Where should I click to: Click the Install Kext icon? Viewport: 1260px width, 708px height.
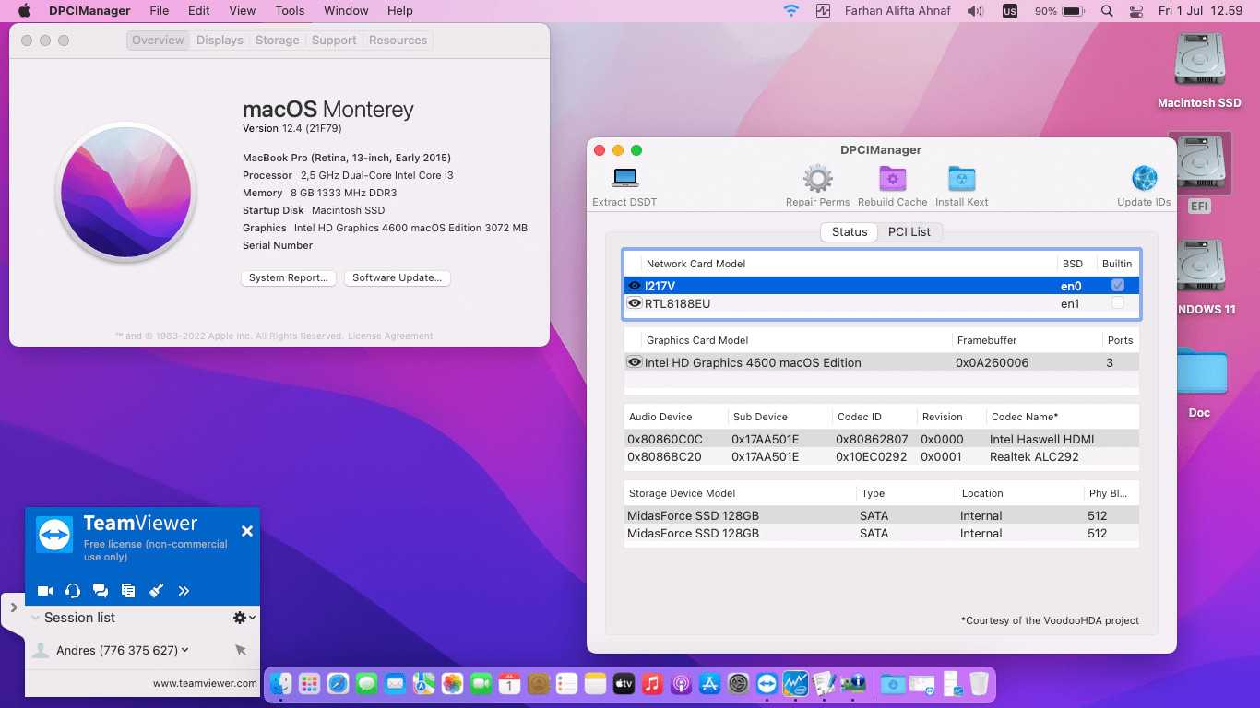(962, 178)
